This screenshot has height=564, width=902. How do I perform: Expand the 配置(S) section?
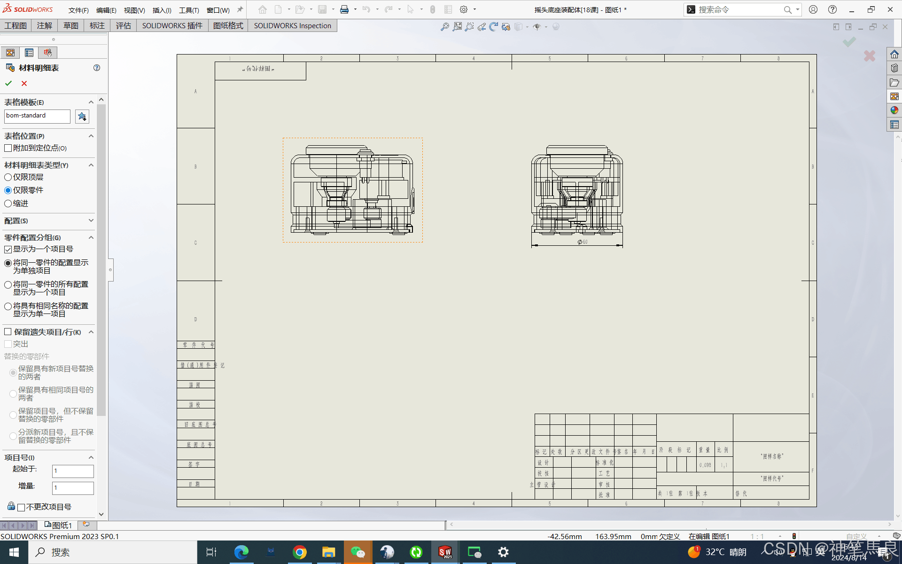(91, 220)
